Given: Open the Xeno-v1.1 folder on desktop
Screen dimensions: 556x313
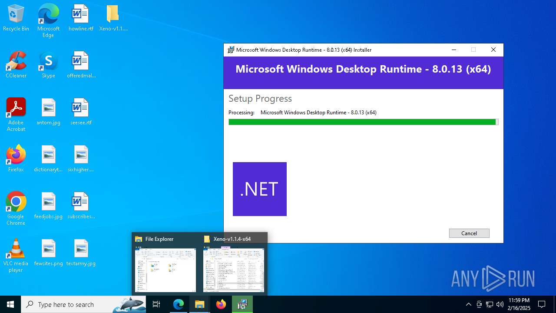Looking at the screenshot, I should [x=113, y=18].
